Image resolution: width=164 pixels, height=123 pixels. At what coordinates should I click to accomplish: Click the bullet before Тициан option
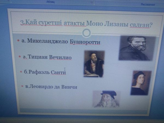click(x=20, y=57)
